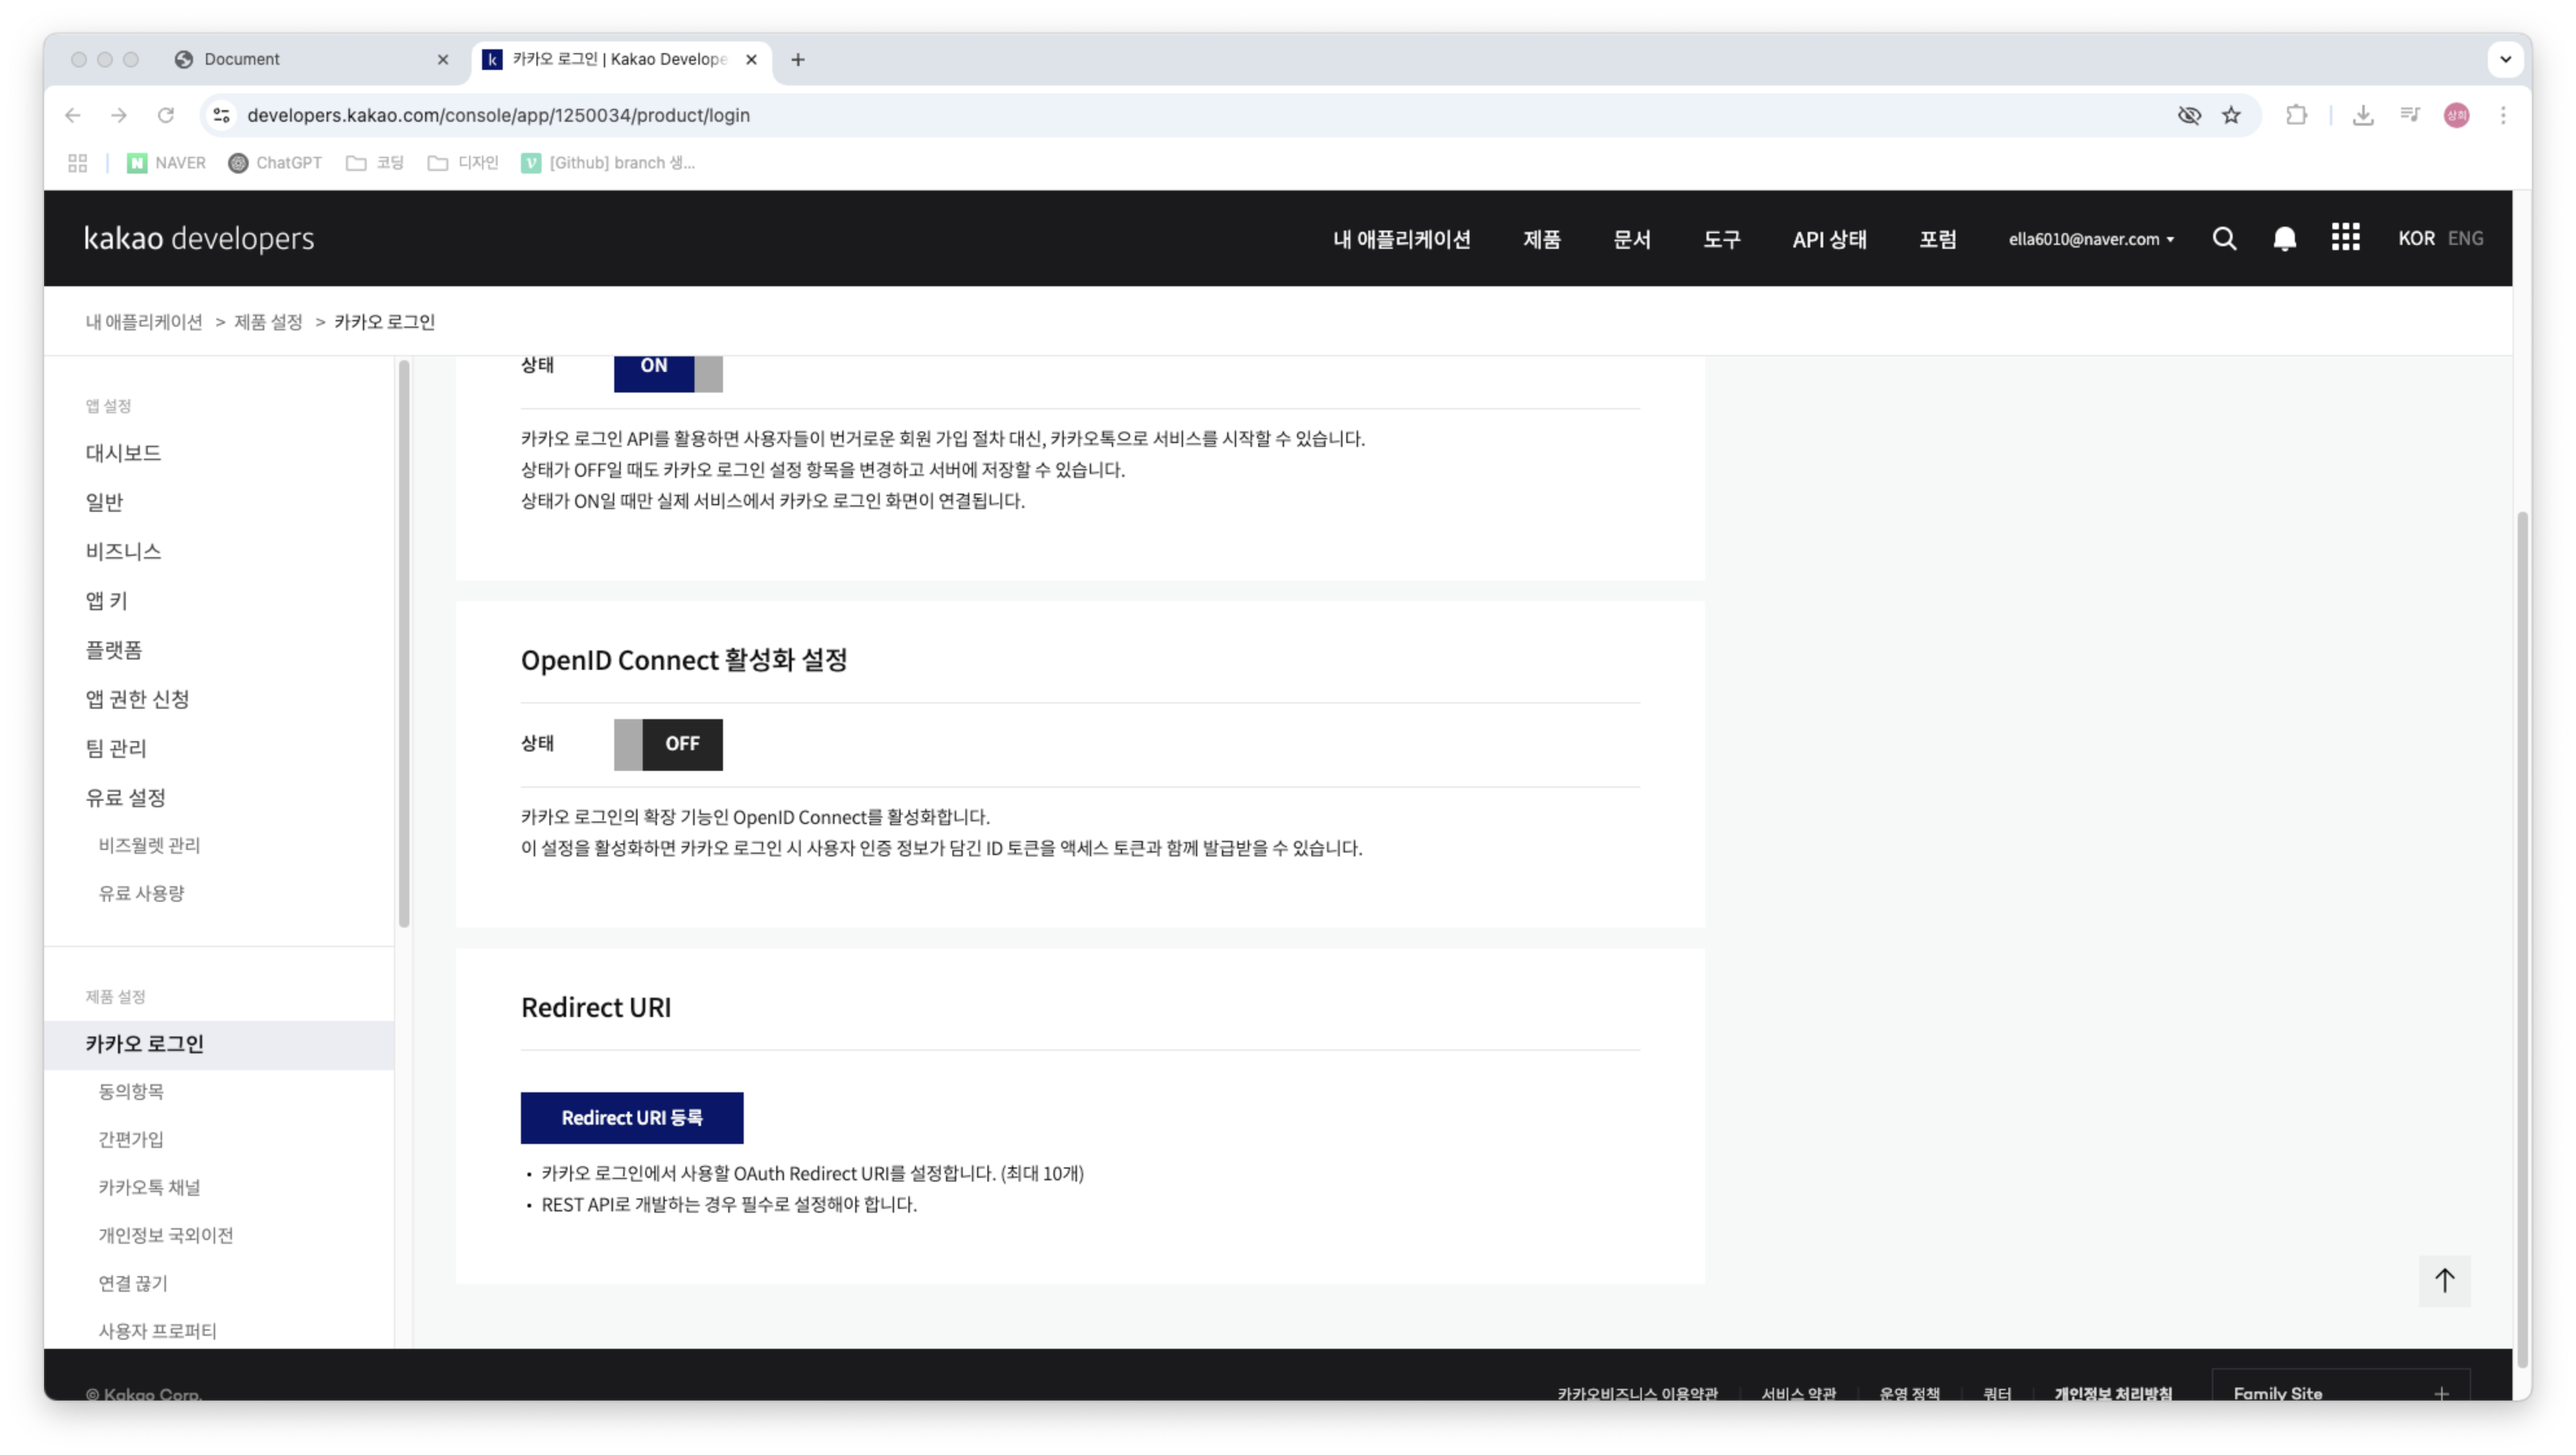Open 연결 끊기 in the sidebar

click(x=133, y=1283)
